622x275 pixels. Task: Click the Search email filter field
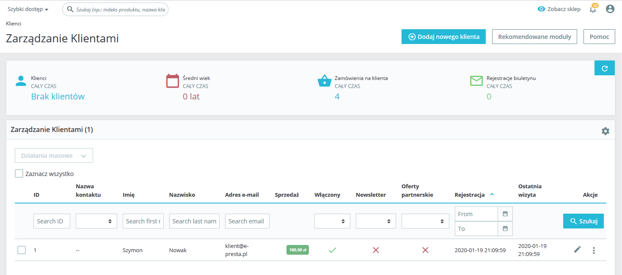(x=247, y=221)
